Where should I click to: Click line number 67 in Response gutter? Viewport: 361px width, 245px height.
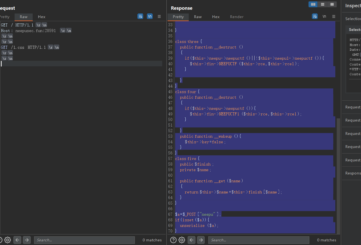(170, 214)
